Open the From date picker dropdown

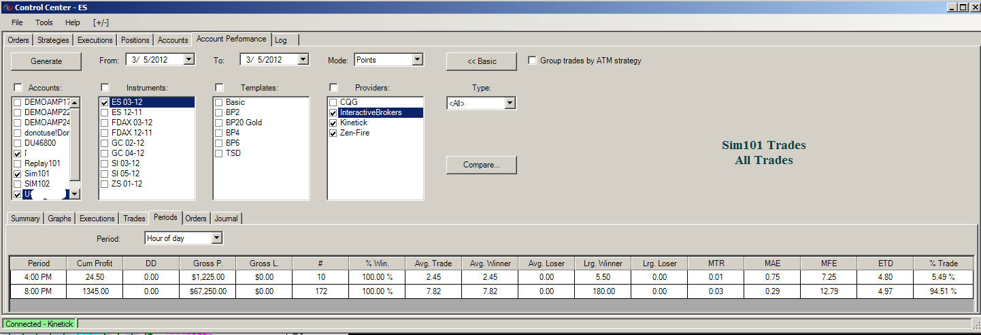pyautogui.click(x=189, y=60)
